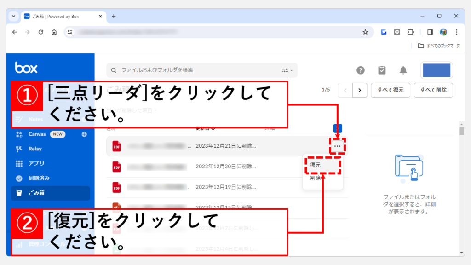The height and width of the screenshot is (265, 471).
Task: Open the Canvas section in the sidebar
Action: pyautogui.click(x=37, y=134)
